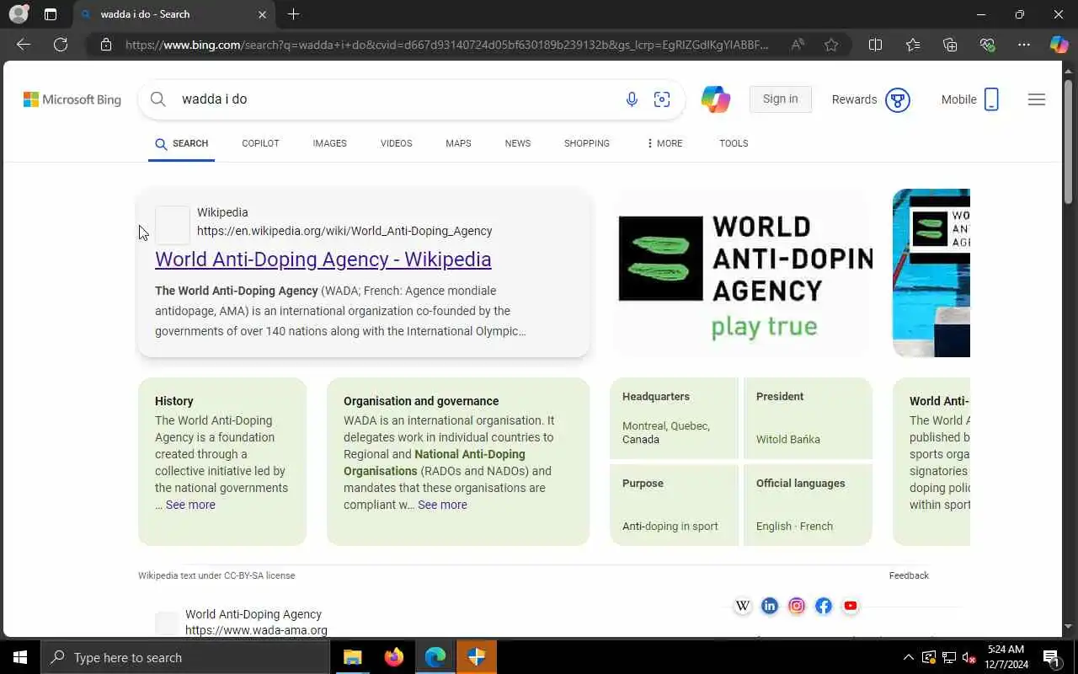Open Bing hamburger settings menu

(1037, 99)
